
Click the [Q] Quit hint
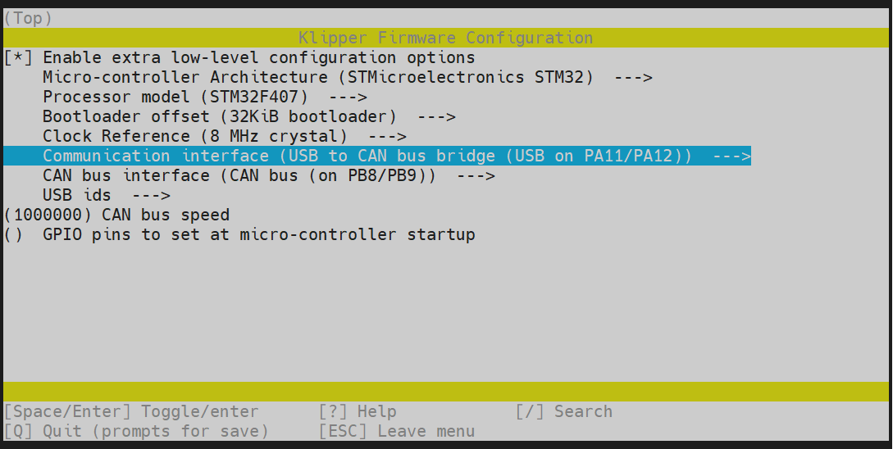[136, 432]
